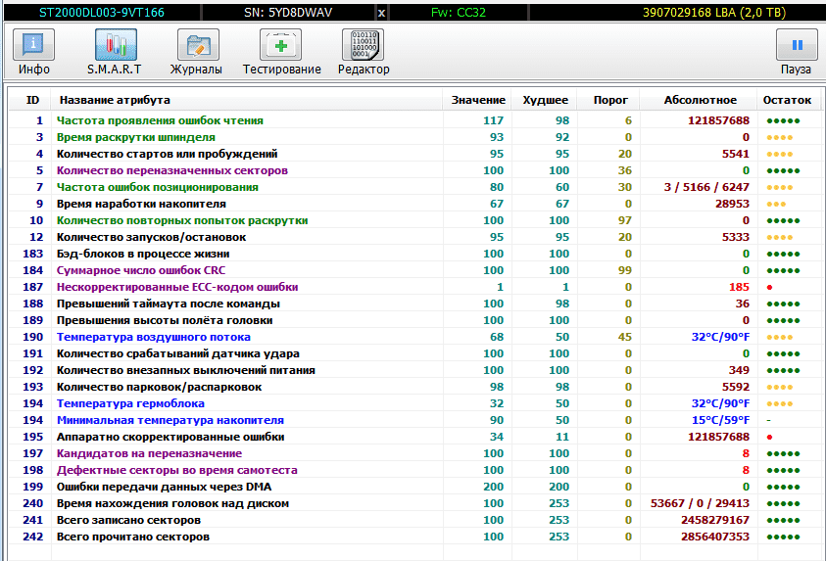Image resolution: width=826 pixels, height=561 pixels.
Task: Select Нескорректированные ECC-кодом ошибки row
Action: [x=177, y=287]
